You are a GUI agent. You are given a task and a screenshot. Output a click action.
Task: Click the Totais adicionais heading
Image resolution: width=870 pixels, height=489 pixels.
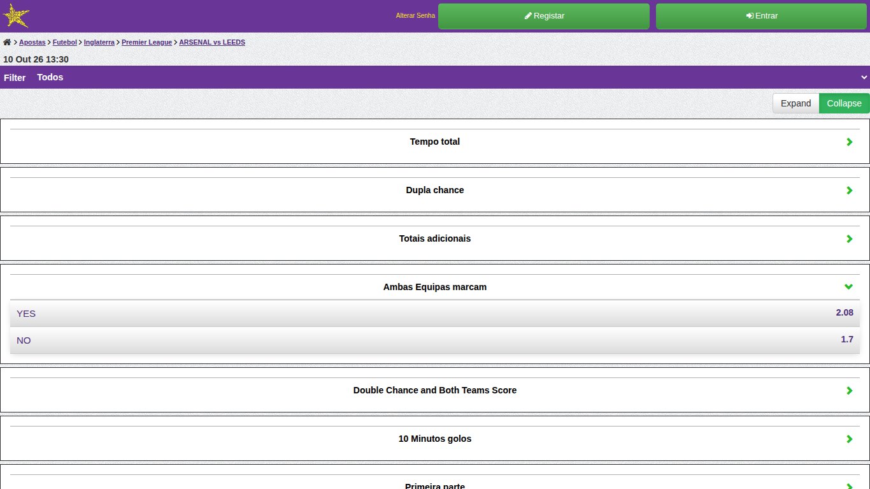[435, 238]
